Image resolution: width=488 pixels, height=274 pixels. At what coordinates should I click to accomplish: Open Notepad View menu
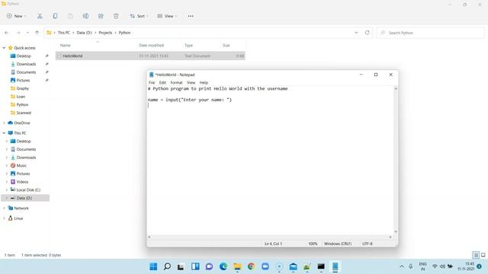tap(191, 83)
